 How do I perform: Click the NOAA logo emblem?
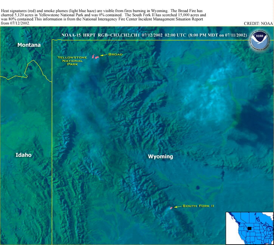[260, 40]
